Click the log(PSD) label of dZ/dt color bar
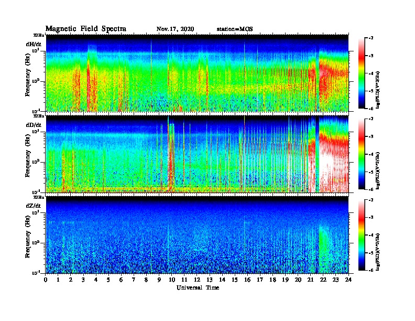Viewport: 415px width, 321px height. pyautogui.click(x=378, y=252)
